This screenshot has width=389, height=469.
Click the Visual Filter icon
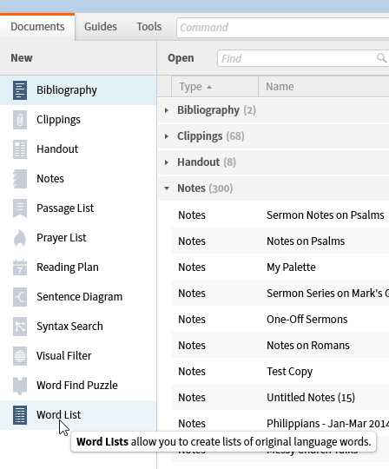[x=20, y=356]
